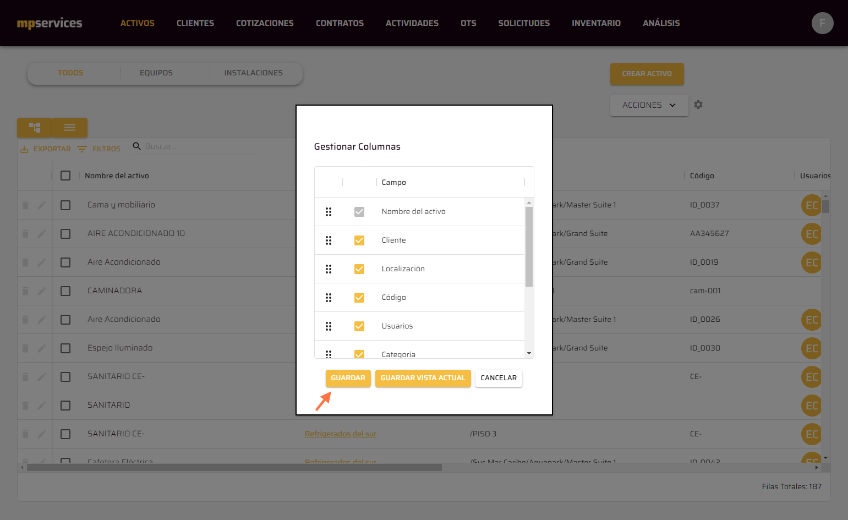Edit the AIRE ACONDICIONADO 10 row
This screenshot has width=848, height=520.
[x=41, y=234]
